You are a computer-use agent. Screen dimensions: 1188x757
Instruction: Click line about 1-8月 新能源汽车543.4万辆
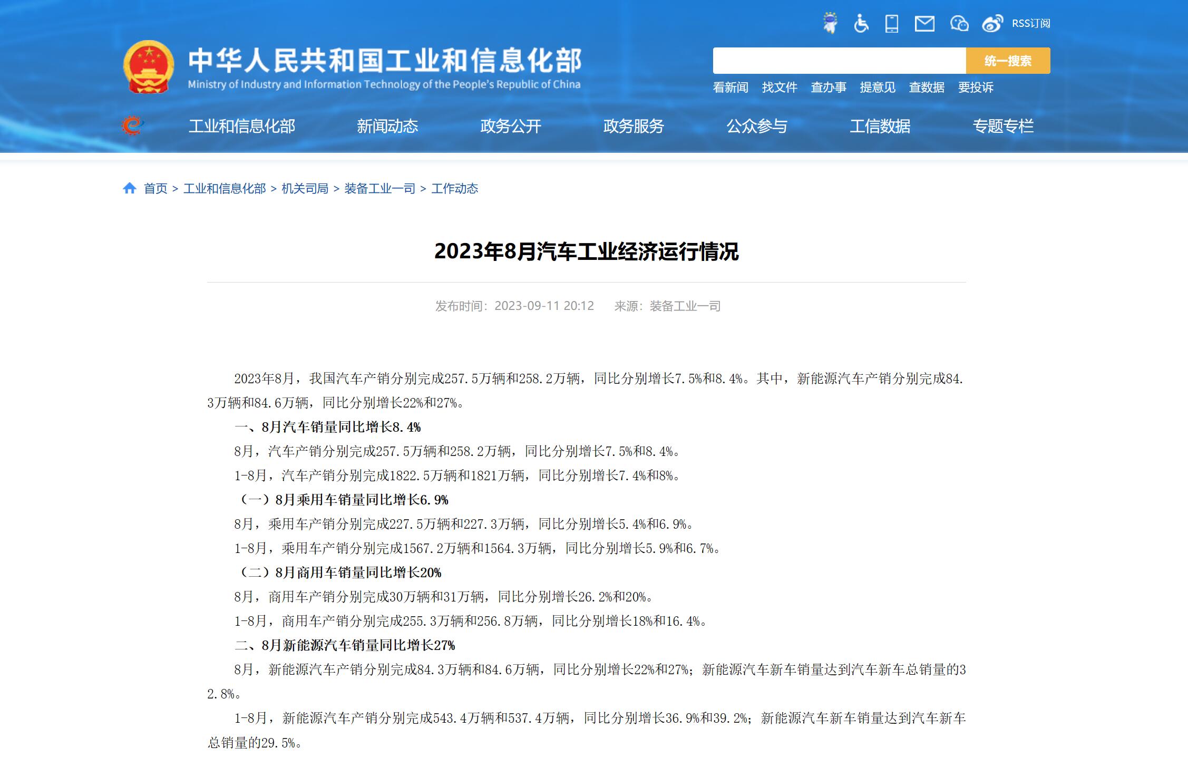[587, 730]
